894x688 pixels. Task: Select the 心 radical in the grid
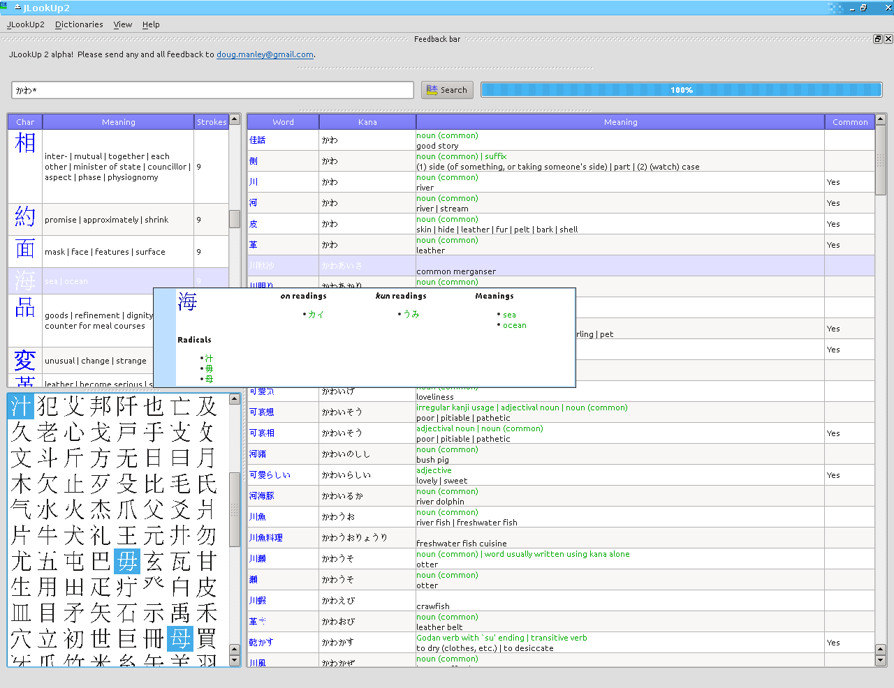pyautogui.click(x=74, y=432)
